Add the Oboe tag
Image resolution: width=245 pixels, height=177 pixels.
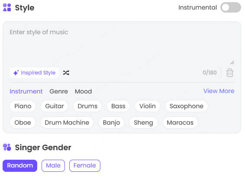tap(23, 122)
